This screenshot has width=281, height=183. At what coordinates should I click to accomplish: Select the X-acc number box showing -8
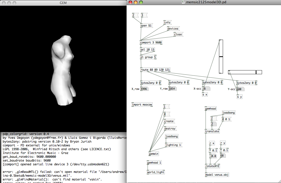(206, 88)
